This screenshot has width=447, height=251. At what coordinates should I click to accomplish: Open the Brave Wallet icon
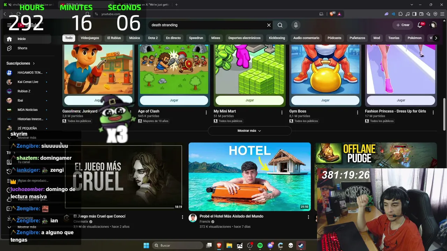pyautogui.click(x=422, y=14)
